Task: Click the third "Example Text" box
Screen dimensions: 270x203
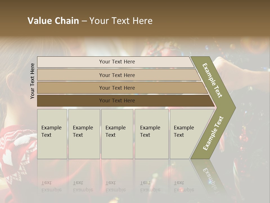Action: [x=117, y=134]
